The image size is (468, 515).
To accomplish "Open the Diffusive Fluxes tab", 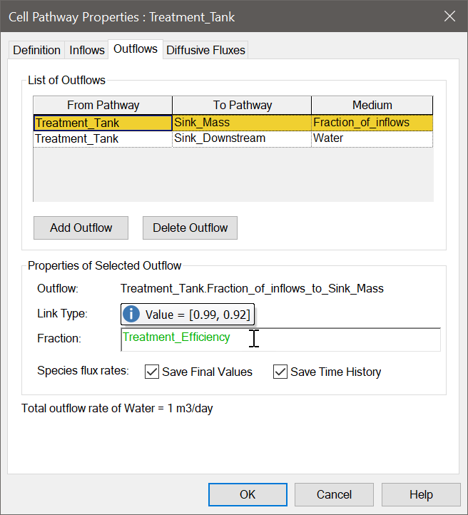I will coord(205,50).
